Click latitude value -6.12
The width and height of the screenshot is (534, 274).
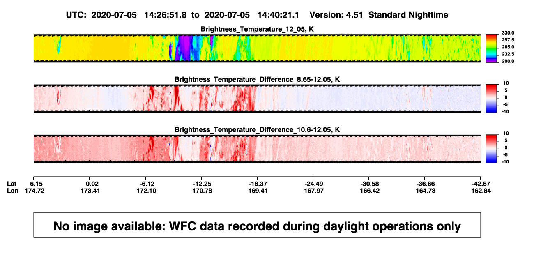pyautogui.click(x=147, y=184)
